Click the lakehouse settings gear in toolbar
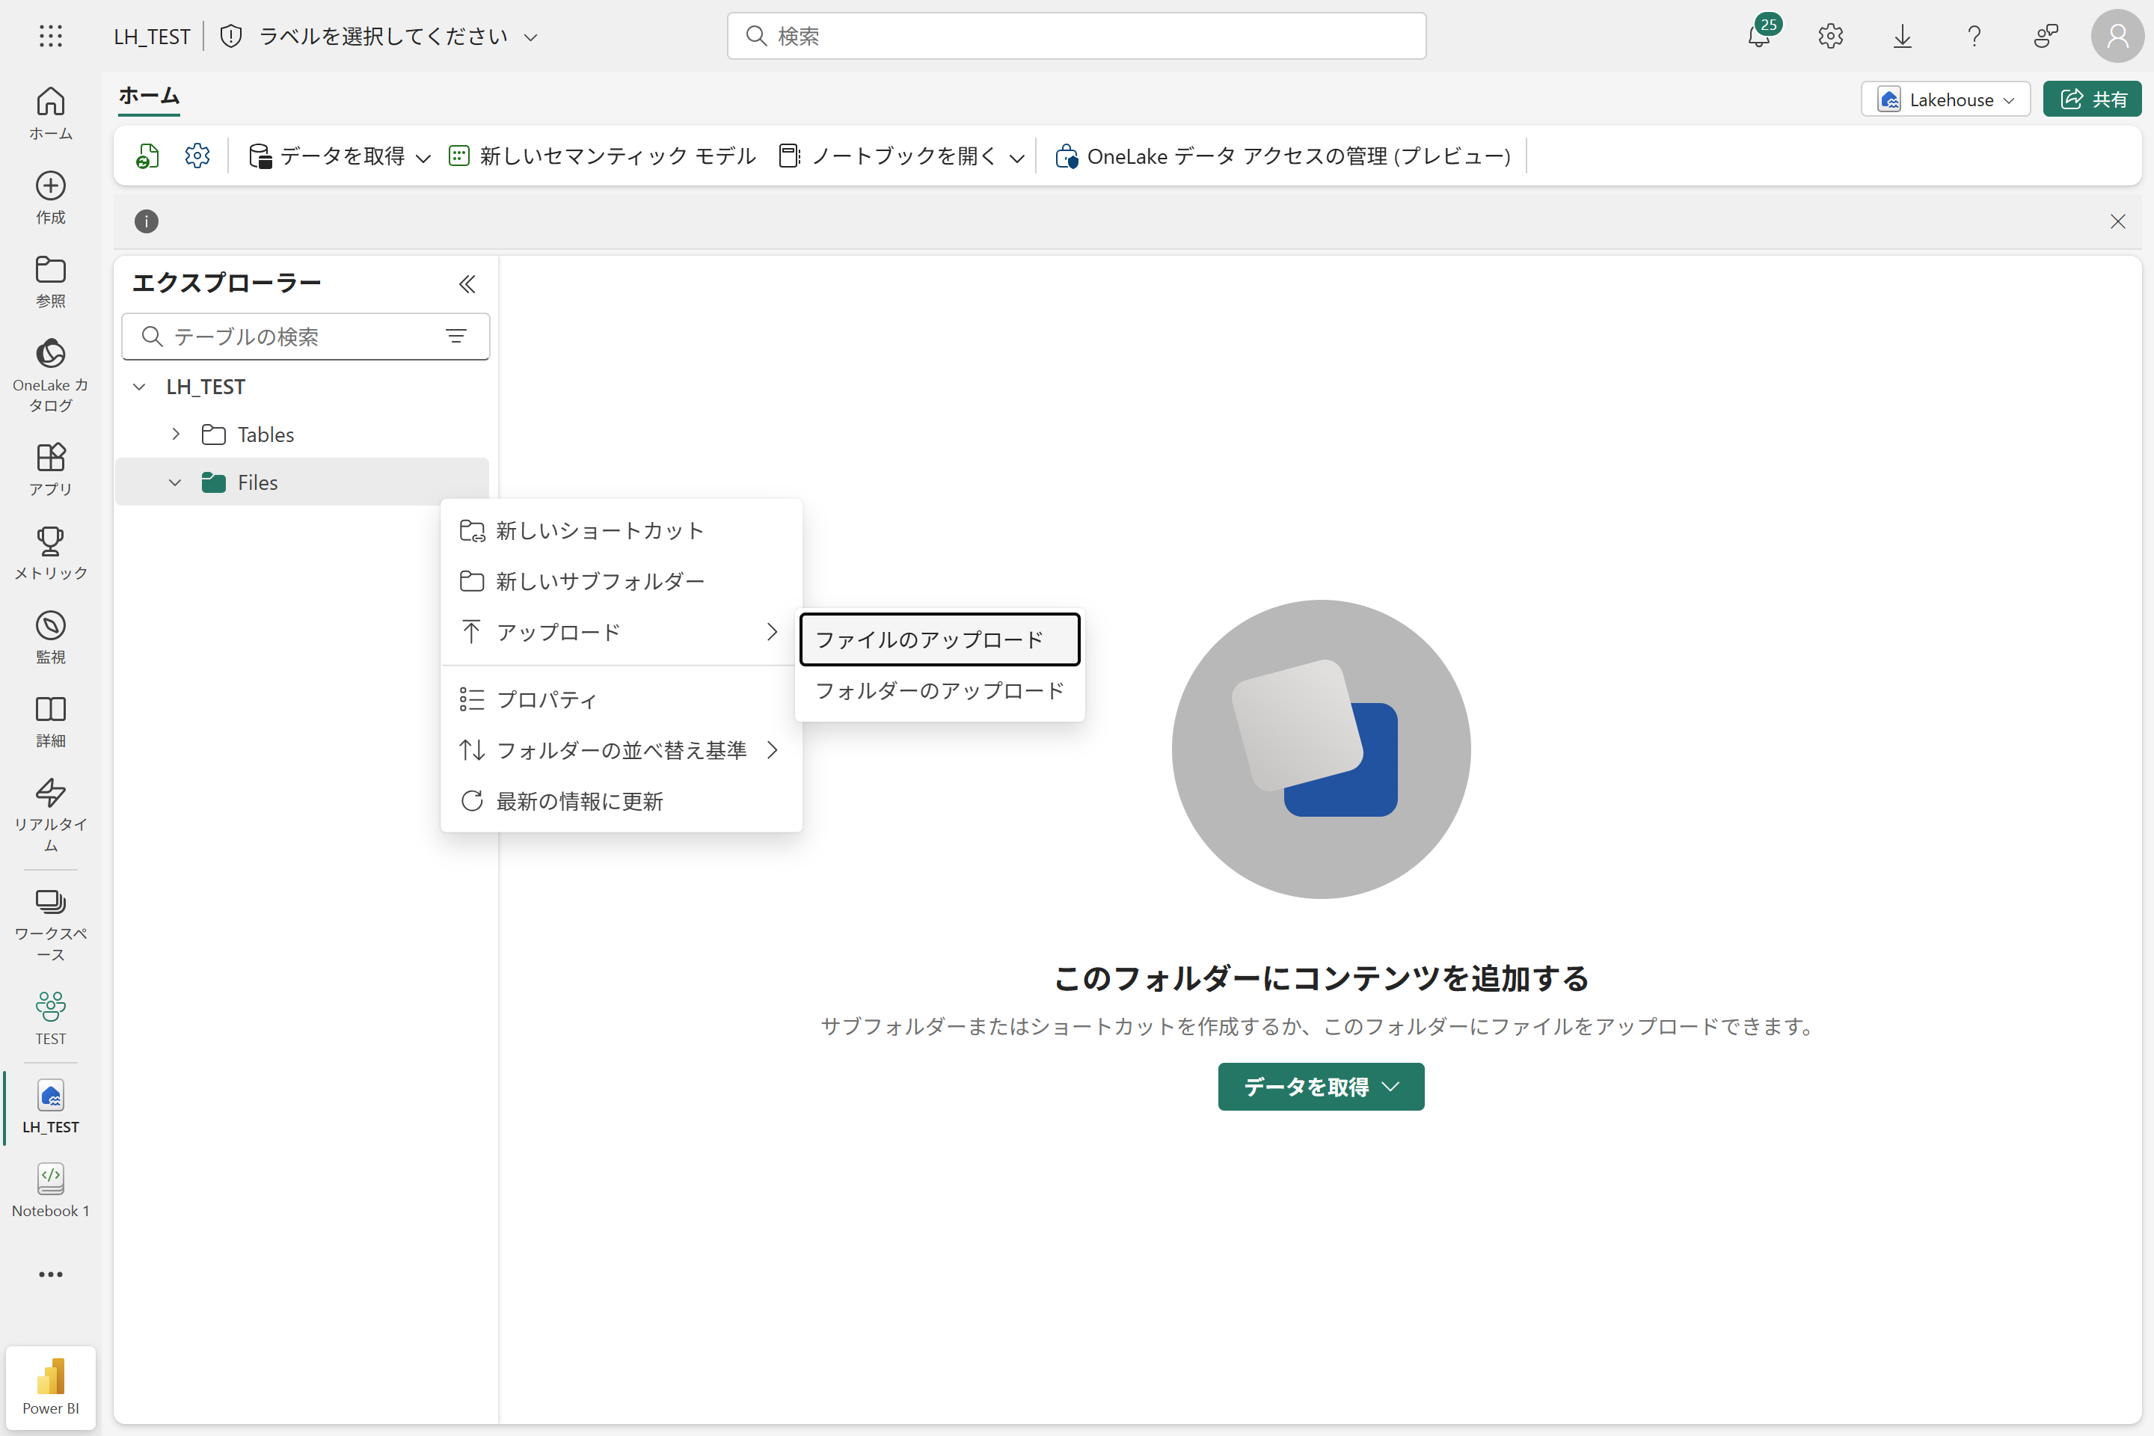This screenshot has height=1436, width=2154. pos(197,156)
